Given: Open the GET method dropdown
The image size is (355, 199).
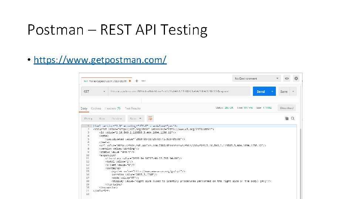Looking at the screenshot, I should pyautogui.click(x=94, y=91).
